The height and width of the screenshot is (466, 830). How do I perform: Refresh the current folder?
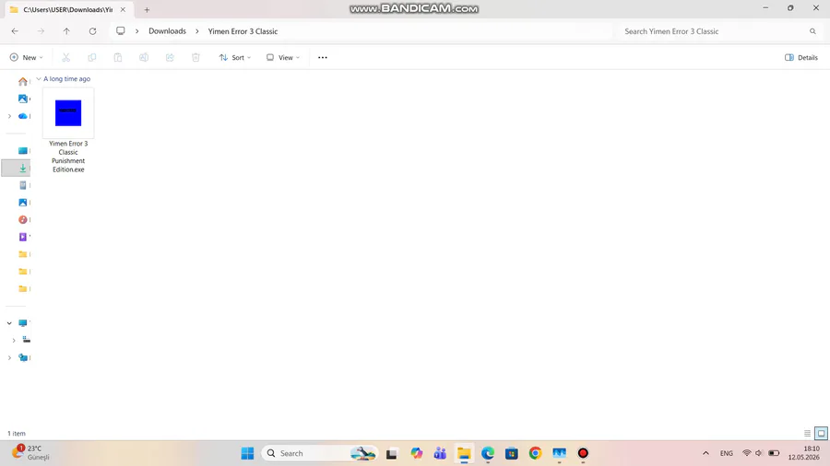(x=92, y=31)
